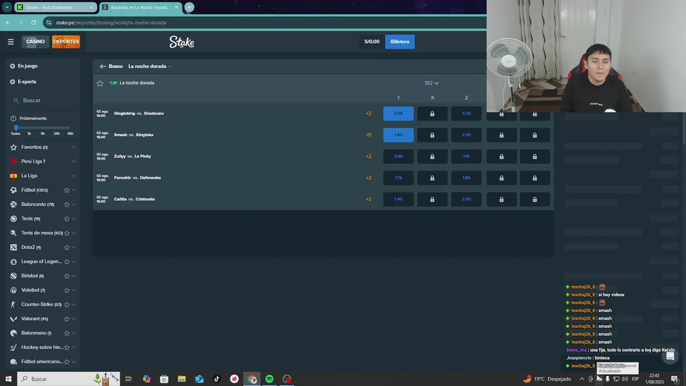Star the La noche dorada event group

pos(100,83)
